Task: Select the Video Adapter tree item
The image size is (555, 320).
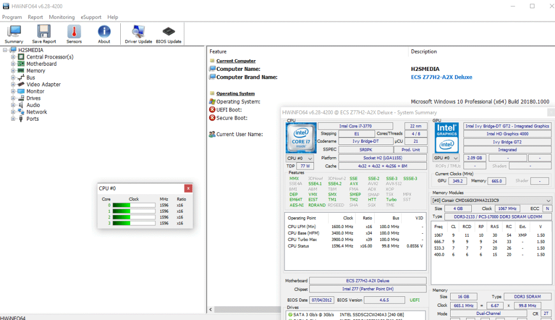Action: 44,85
